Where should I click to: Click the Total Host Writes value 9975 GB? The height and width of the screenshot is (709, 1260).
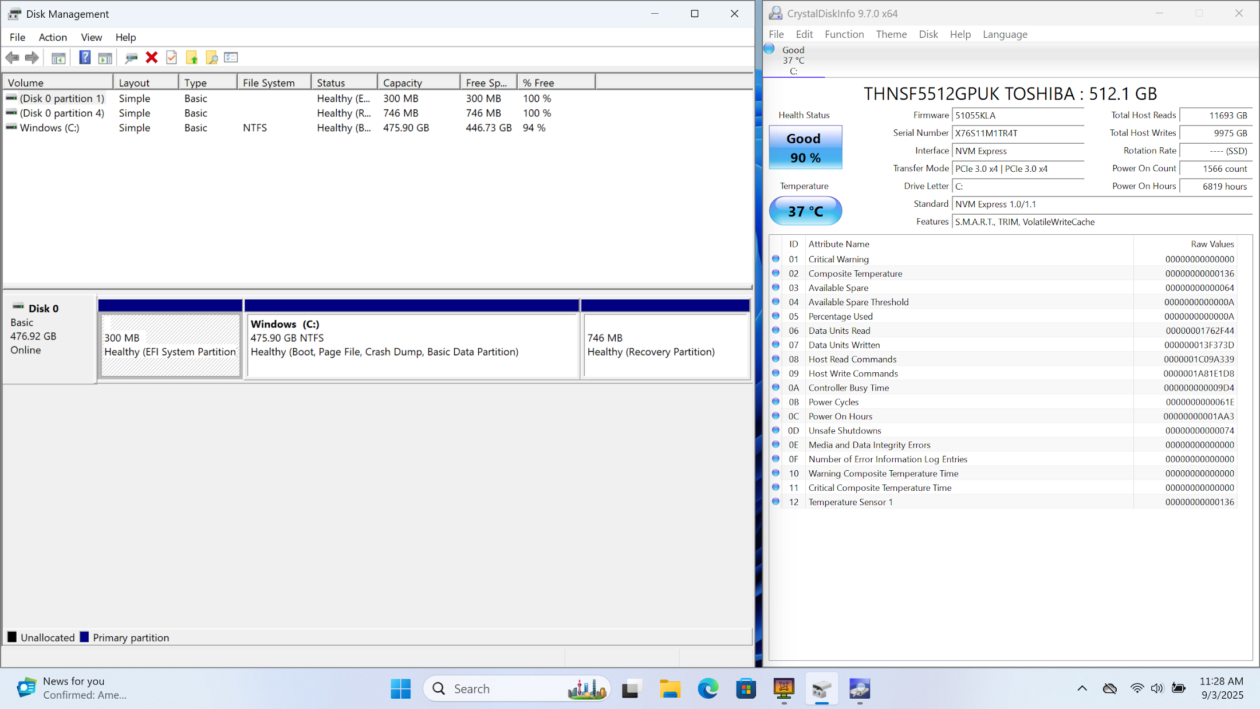[x=1216, y=133]
